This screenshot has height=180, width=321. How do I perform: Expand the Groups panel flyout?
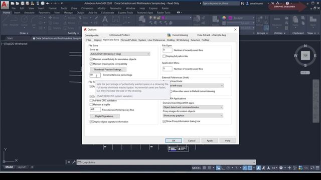[x=262, y=33]
